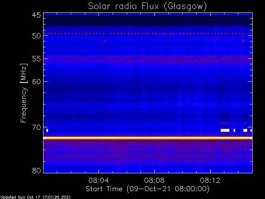Click the "08:12" time tick label

(x=210, y=180)
